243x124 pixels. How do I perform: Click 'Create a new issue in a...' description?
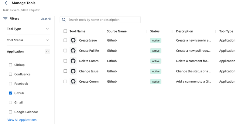pyautogui.click(x=193, y=40)
